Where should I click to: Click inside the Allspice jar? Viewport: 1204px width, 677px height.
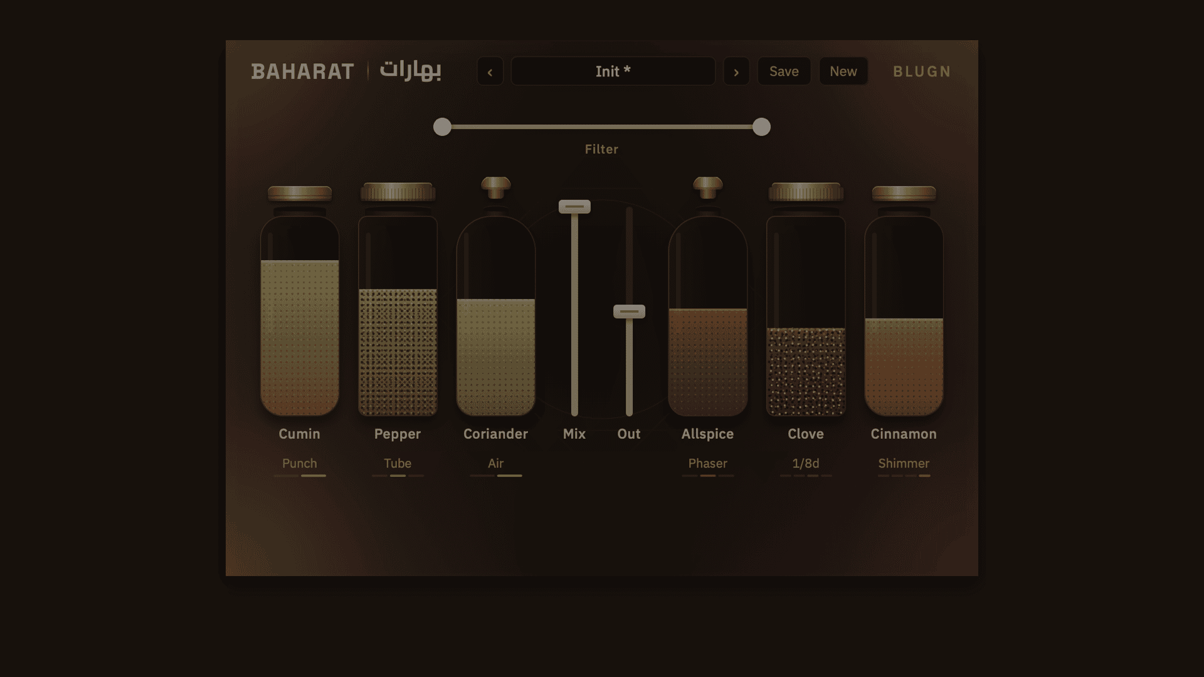708,316
